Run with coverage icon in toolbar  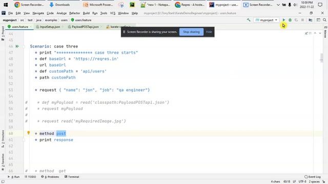pyautogui.click(x=296, y=20)
